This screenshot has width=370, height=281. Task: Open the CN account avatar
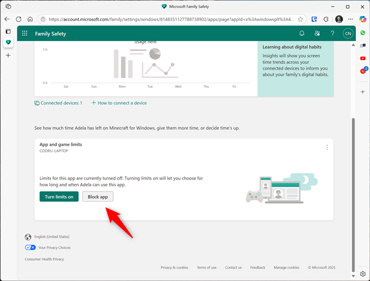point(348,34)
